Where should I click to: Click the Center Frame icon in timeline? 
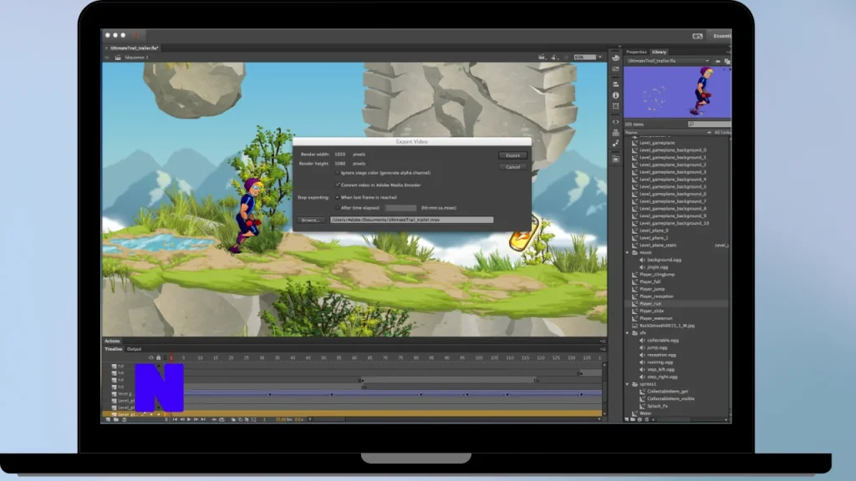(x=214, y=419)
